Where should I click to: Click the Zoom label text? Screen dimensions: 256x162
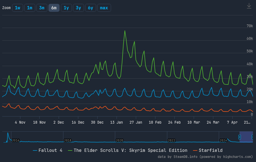(7, 8)
